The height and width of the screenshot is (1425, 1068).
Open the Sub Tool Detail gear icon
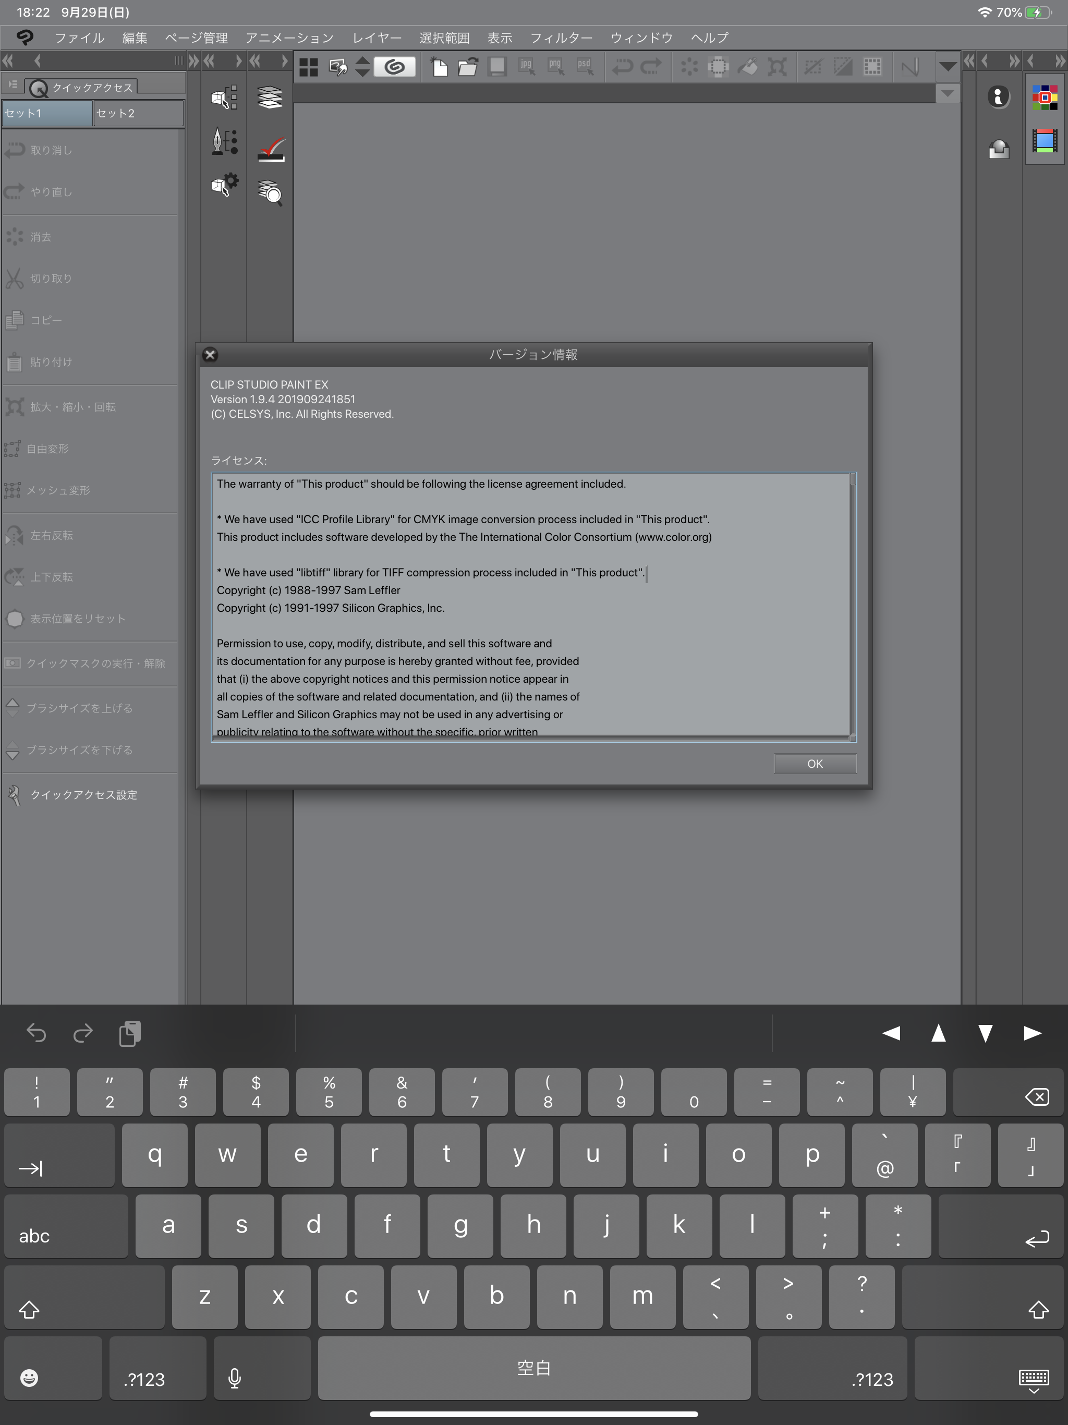(224, 185)
